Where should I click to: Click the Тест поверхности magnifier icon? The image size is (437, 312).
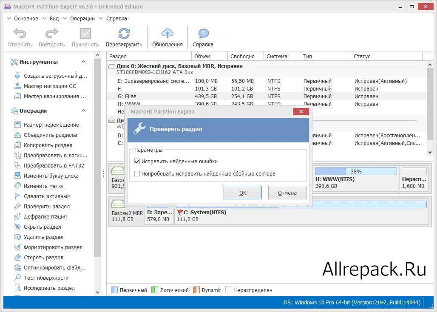[17, 278]
